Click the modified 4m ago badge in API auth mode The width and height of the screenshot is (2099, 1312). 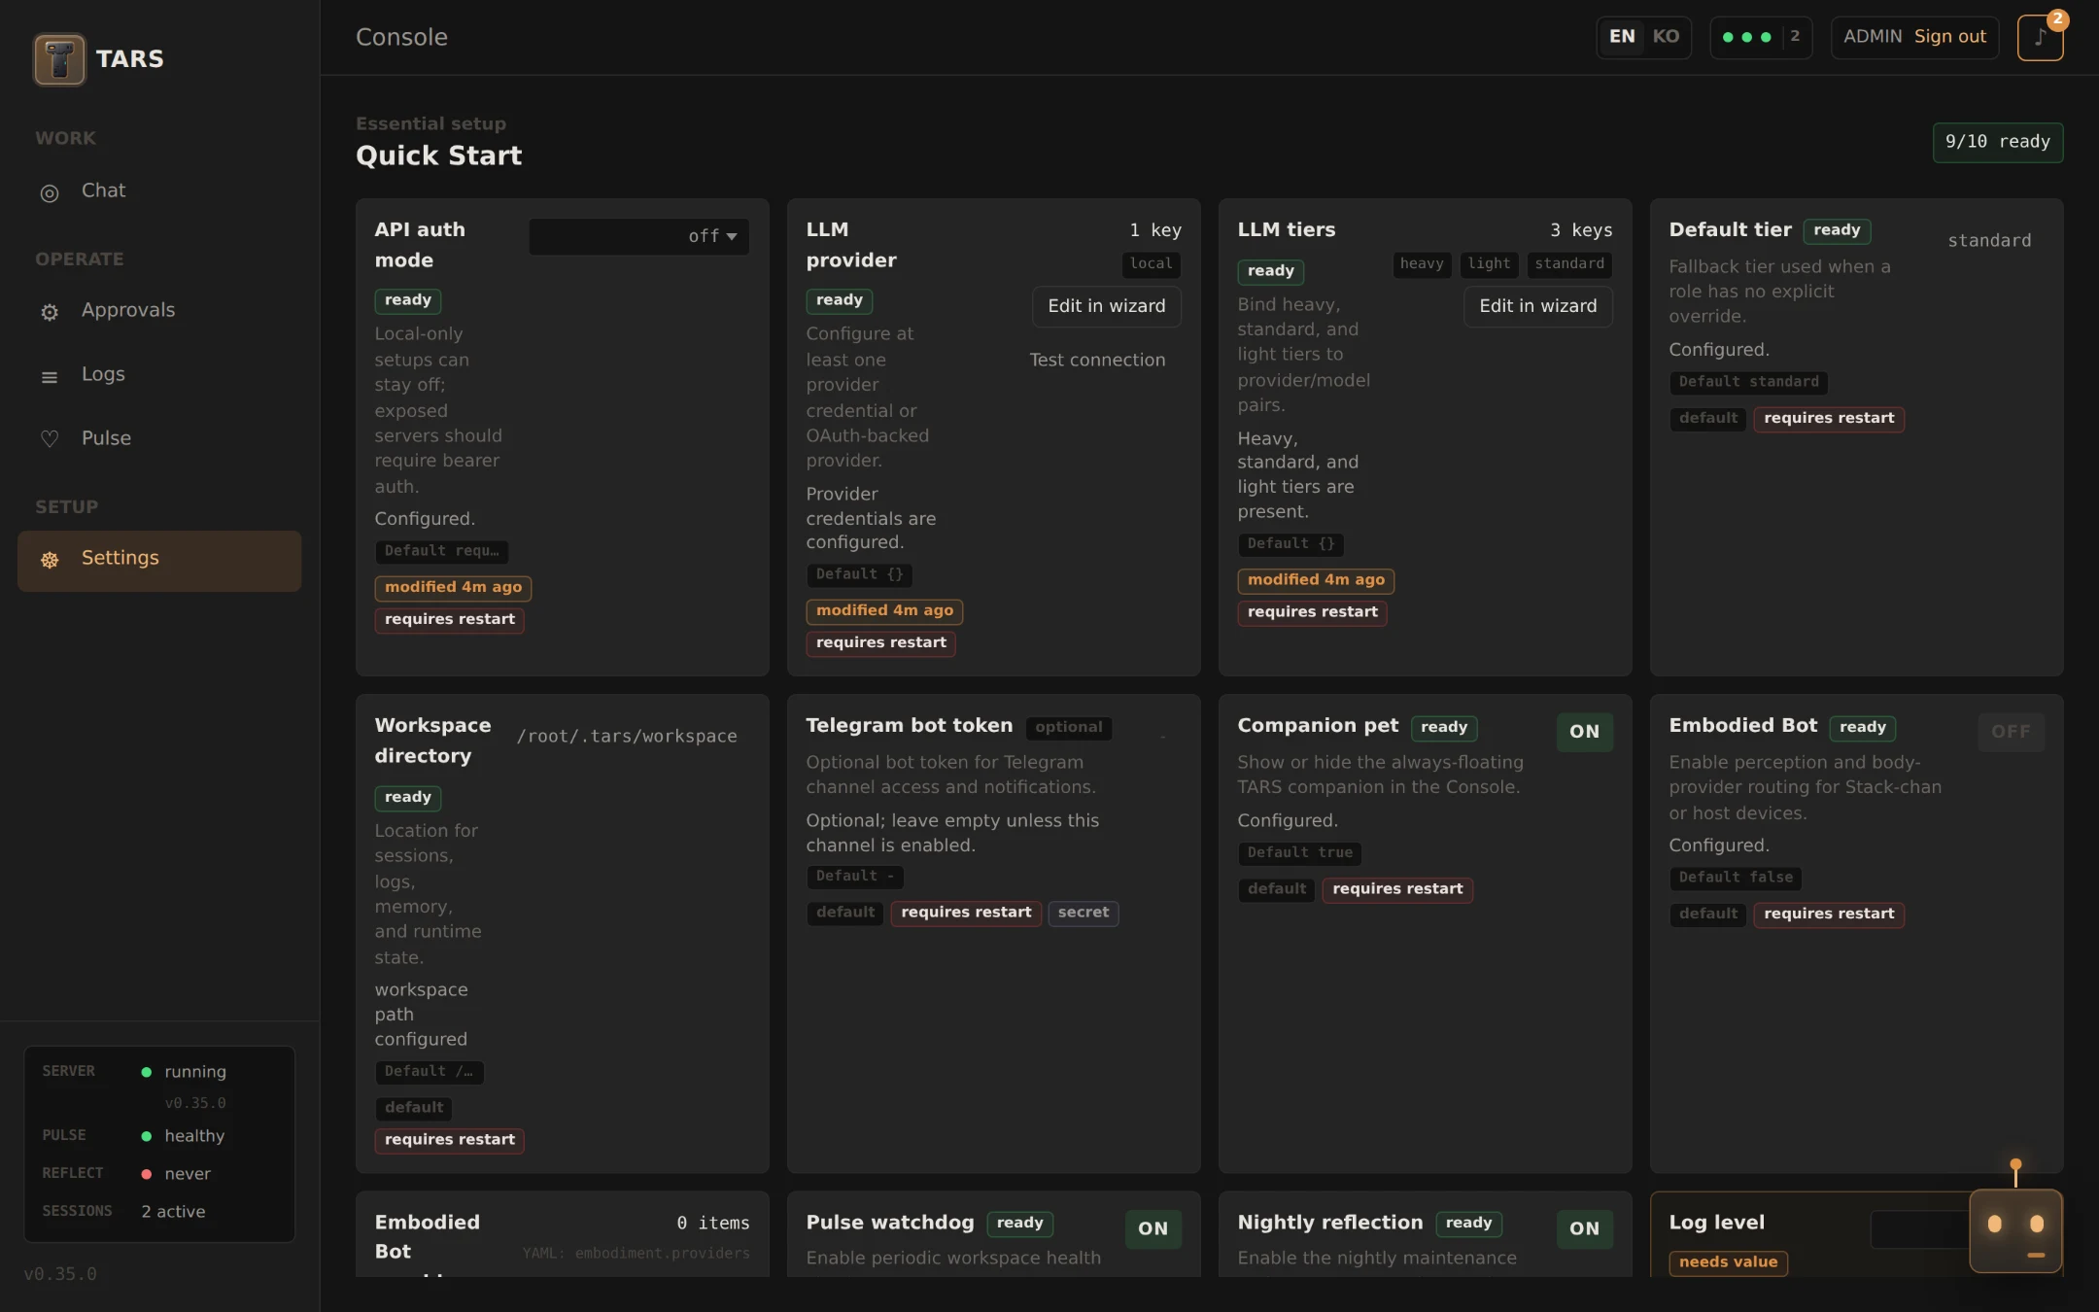[453, 588]
